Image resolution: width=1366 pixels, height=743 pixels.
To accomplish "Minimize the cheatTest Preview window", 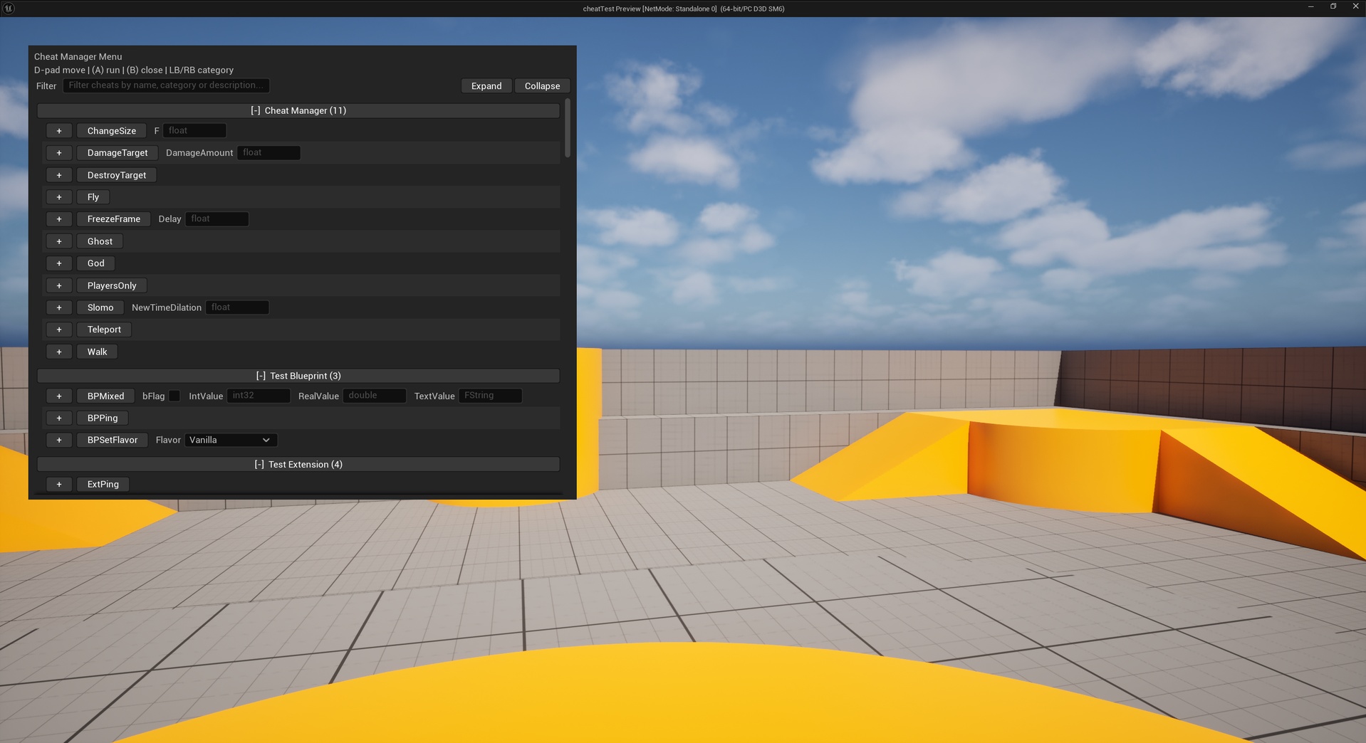I will (x=1310, y=6).
